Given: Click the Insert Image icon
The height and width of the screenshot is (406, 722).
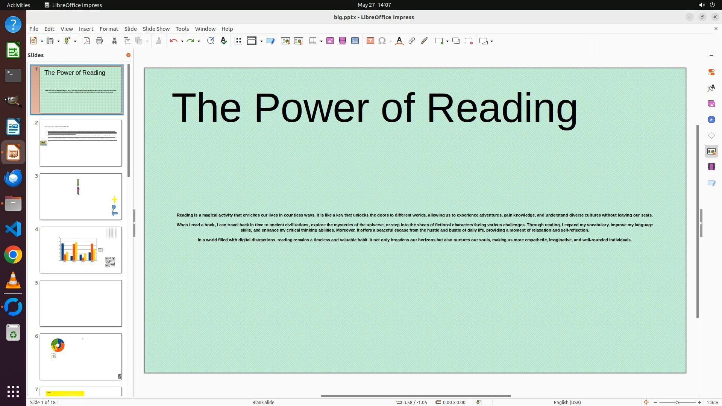Looking at the screenshot, I should point(330,41).
